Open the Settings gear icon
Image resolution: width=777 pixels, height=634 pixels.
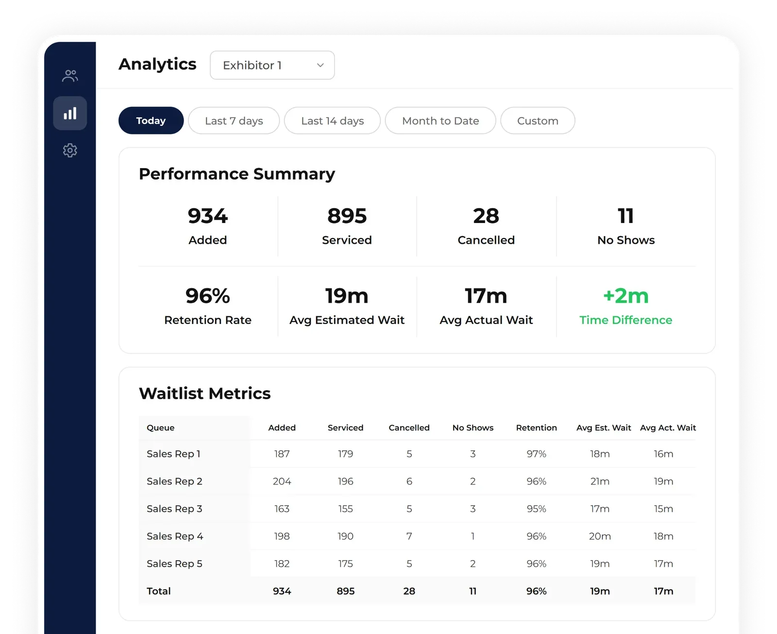click(70, 151)
